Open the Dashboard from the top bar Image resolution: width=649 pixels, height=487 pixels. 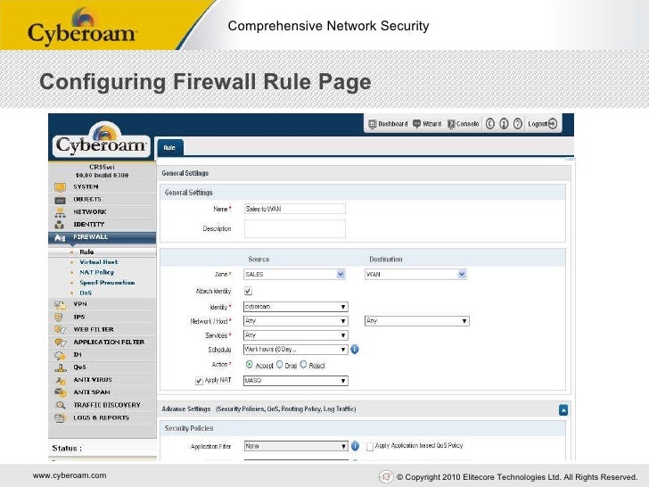[x=388, y=124]
